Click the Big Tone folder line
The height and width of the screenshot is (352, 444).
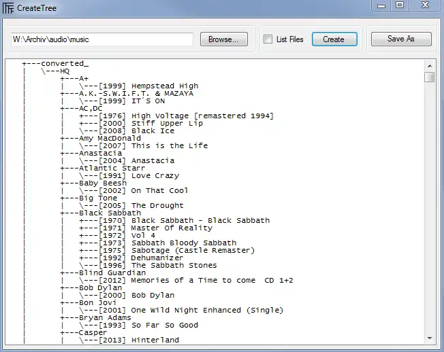pyautogui.click(x=89, y=198)
